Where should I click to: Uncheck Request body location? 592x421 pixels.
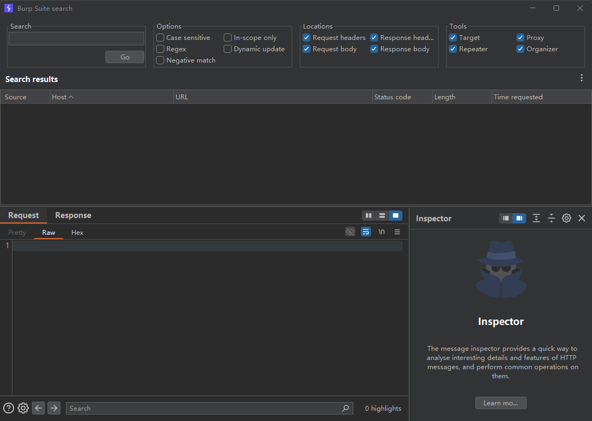click(x=307, y=49)
